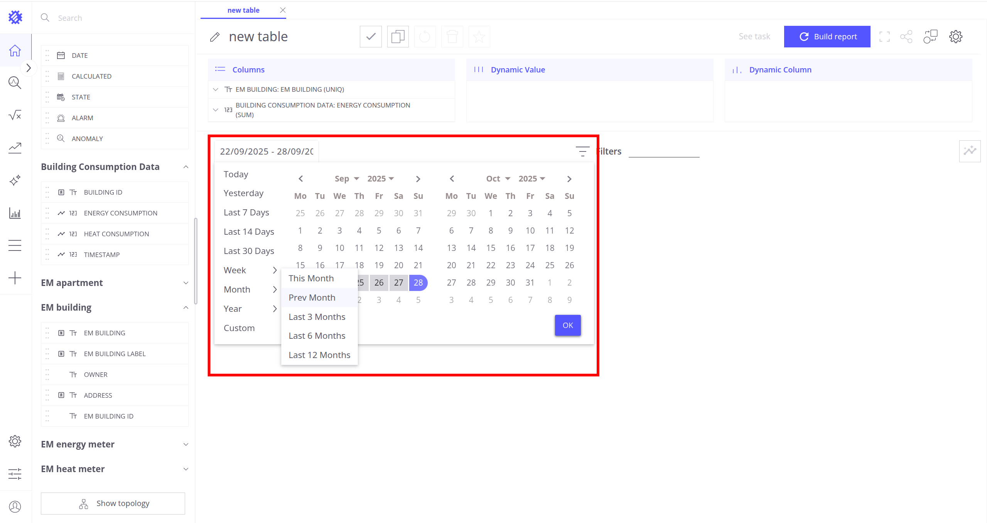
Task: Choose Last 30 Days preset
Action: click(249, 251)
